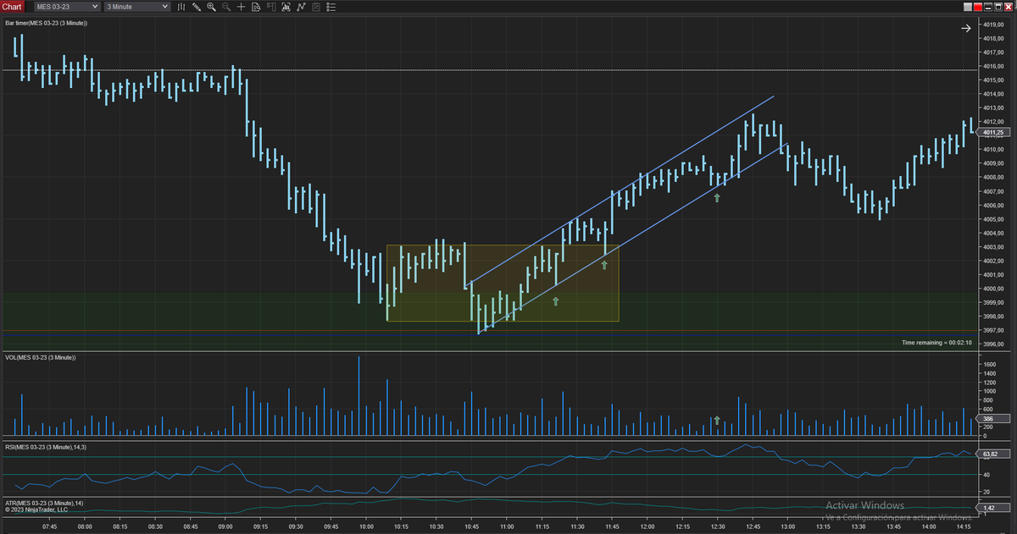Click the gray instrument link button
Viewport: 1017px width, 534px height.
click(x=966, y=6)
